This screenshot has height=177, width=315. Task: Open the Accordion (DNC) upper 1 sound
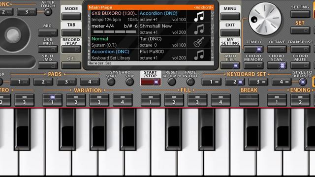[x=158, y=13]
